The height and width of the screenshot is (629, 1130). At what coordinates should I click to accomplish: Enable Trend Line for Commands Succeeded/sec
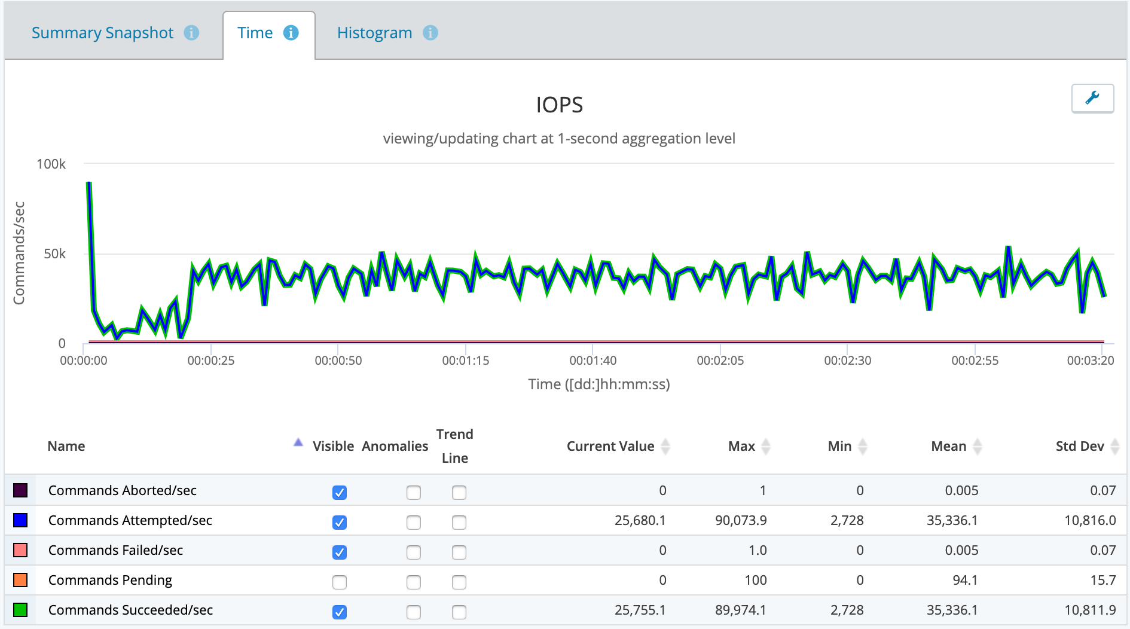point(459,612)
